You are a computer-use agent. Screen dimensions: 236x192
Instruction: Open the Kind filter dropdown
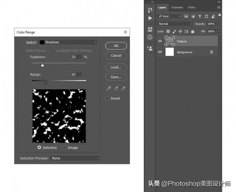(169, 16)
